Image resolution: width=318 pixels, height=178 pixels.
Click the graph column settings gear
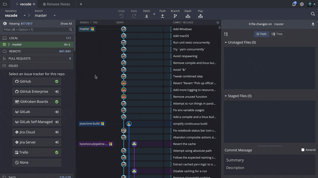218,23
